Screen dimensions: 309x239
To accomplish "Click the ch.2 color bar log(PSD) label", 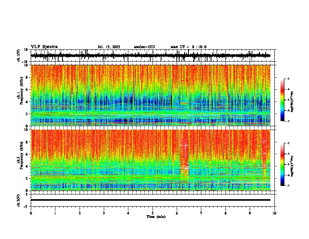I will pos(292,166).
